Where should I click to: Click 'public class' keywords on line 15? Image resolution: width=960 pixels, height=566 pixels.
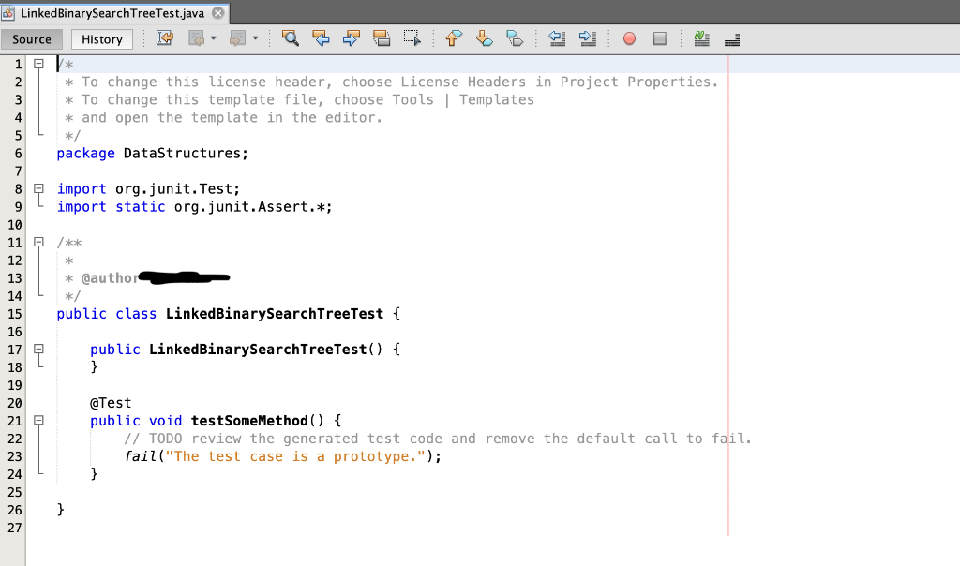point(107,314)
